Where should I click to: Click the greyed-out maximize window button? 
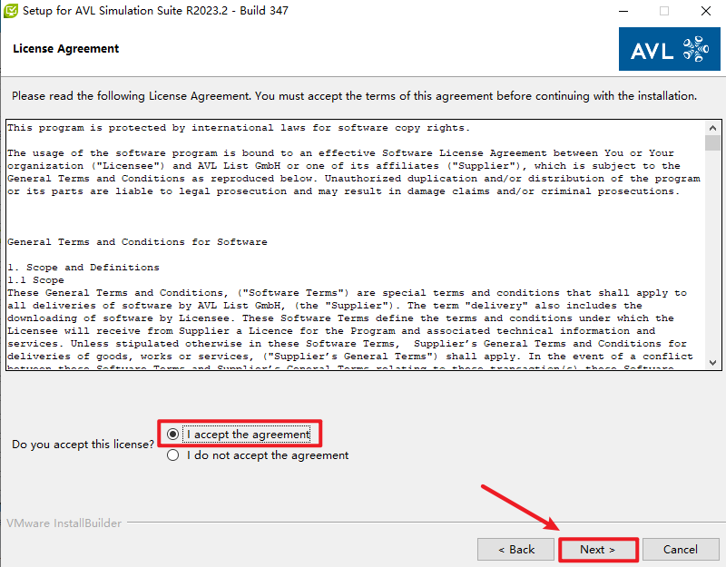click(664, 12)
